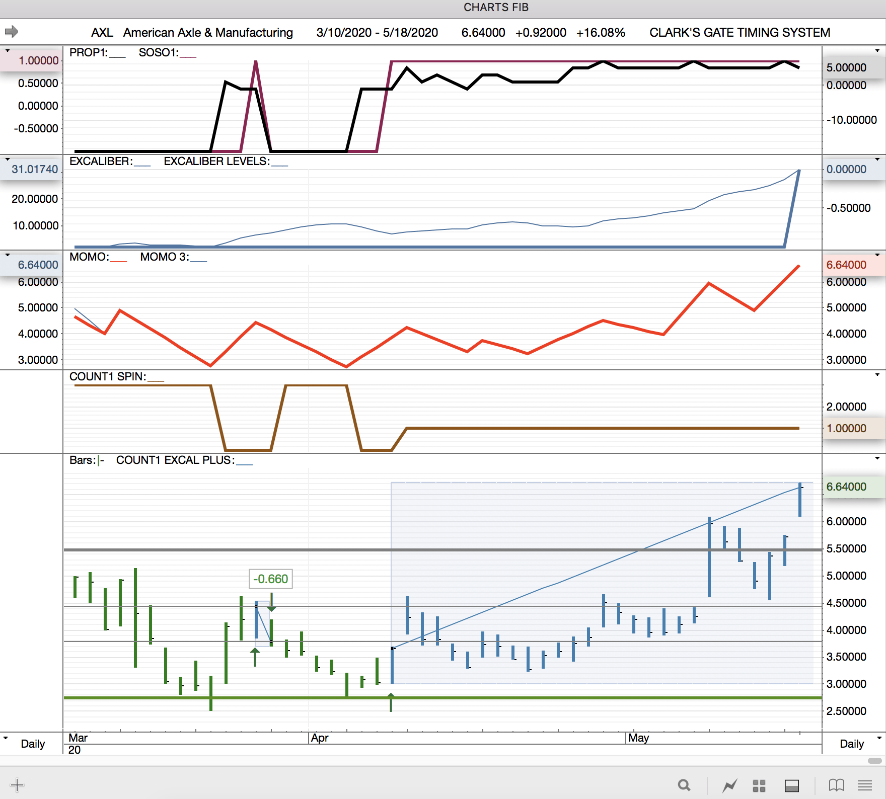
Task: Click the horizontal scrollbar thumb below the chart
Action: [875, 760]
